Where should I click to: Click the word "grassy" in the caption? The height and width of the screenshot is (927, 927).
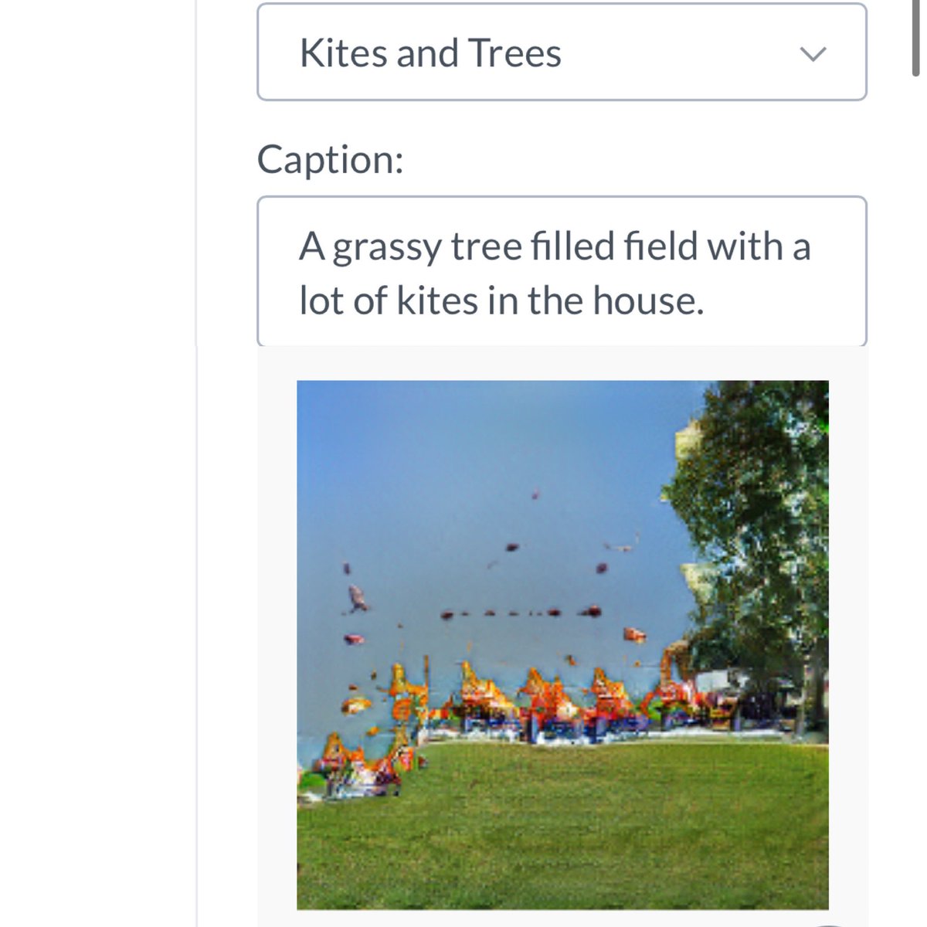387,247
